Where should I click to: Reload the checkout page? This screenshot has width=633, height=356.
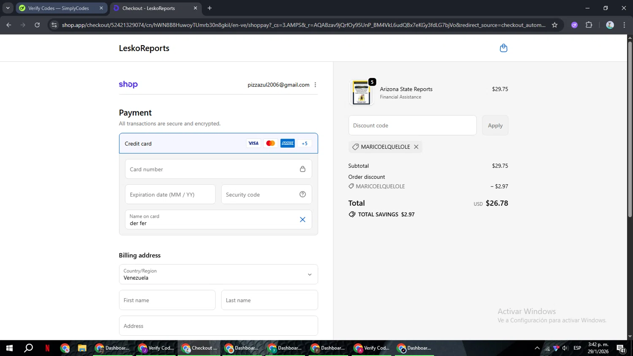tap(37, 25)
